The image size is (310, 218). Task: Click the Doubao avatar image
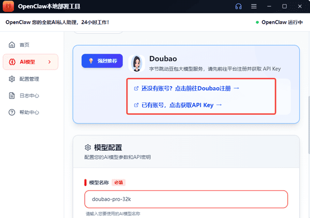tap(136, 62)
